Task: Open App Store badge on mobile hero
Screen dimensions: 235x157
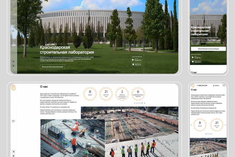Action: (x=196, y=61)
